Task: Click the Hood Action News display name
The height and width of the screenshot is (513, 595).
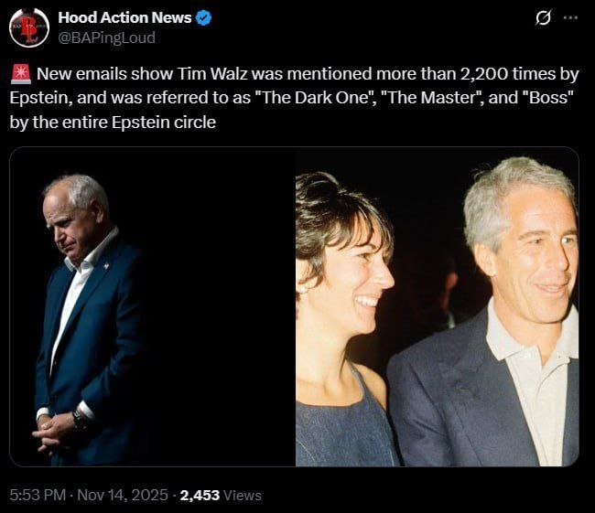Action: pos(124,17)
